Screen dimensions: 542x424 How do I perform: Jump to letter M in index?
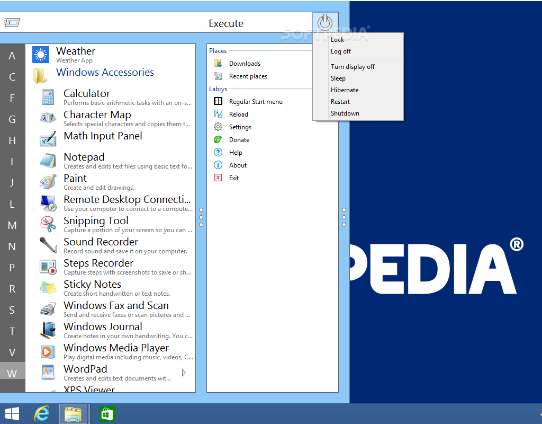tap(12, 225)
